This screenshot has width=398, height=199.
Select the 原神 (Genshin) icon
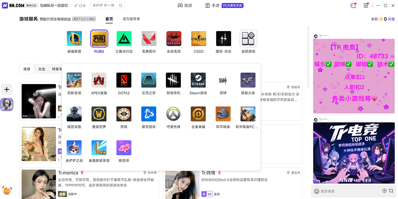tap(223, 80)
